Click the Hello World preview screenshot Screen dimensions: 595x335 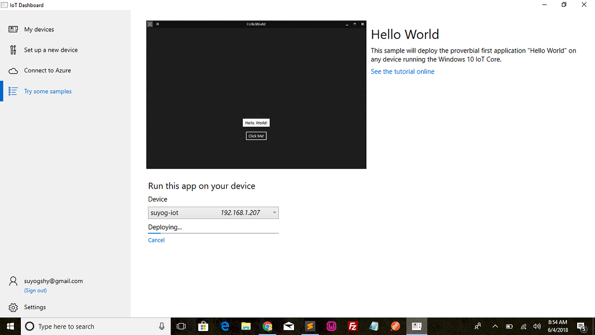pyautogui.click(x=256, y=94)
